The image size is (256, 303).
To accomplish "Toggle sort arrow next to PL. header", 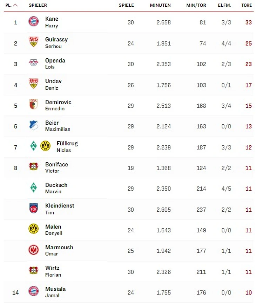I will tap(15, 5).
